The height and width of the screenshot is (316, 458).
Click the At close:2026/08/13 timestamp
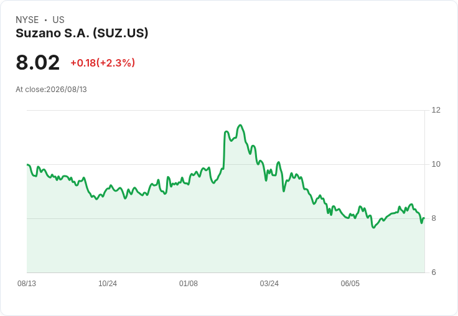point(52,90)
